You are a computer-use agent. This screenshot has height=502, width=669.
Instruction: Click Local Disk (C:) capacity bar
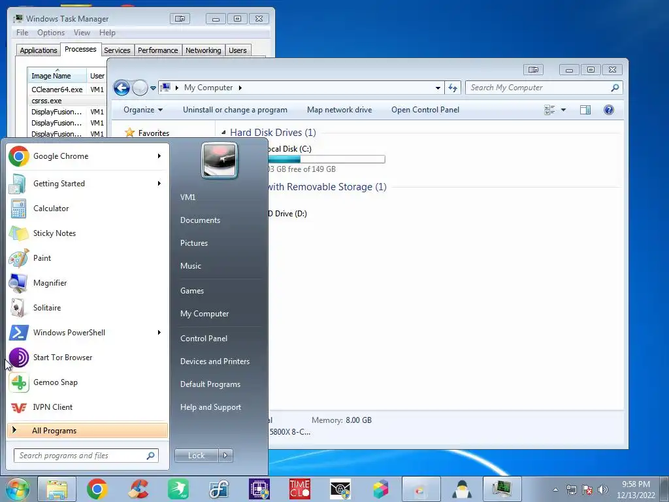coord(327,159)
